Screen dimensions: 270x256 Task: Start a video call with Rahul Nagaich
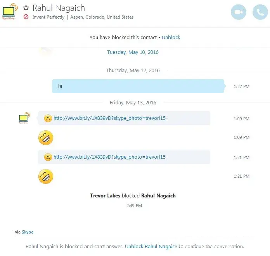pyautogui.click(x=239, y=12)
